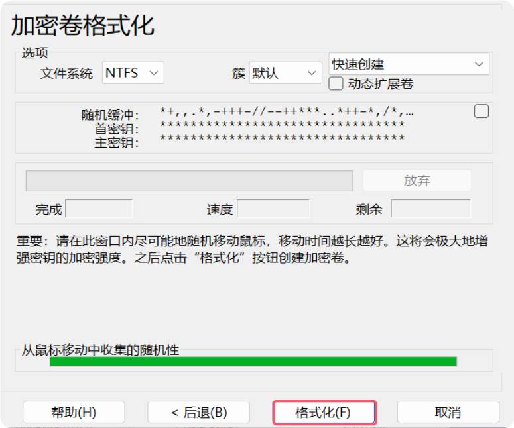Screen dimensions: 514x428
Task: Click the 完成 progress field
Action: point(99,209)
